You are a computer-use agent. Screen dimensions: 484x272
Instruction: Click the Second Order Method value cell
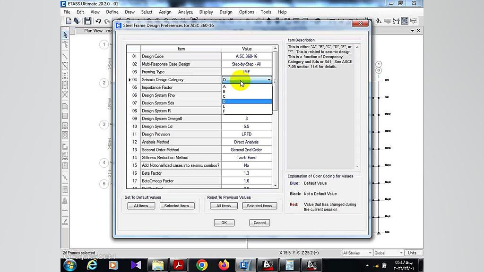[x=246, y=150]
